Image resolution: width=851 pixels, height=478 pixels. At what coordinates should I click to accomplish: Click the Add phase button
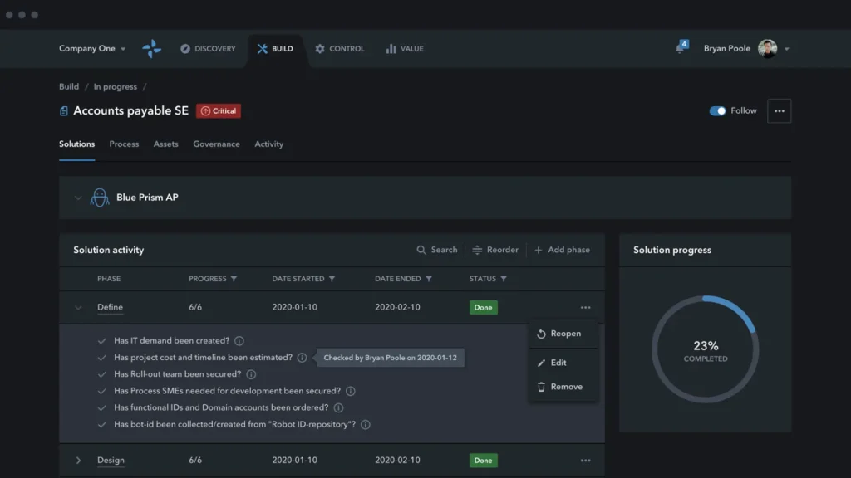[563, 249]
